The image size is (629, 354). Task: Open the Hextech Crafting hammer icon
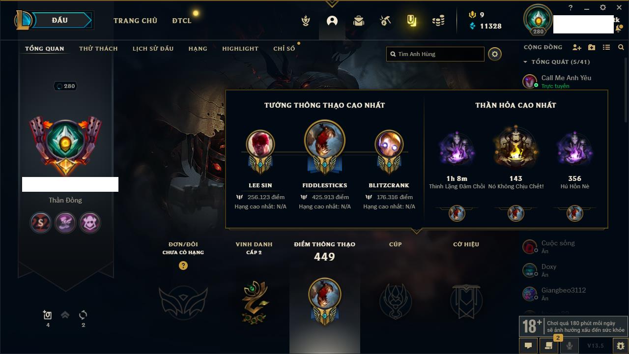click(x=385, y=21)
